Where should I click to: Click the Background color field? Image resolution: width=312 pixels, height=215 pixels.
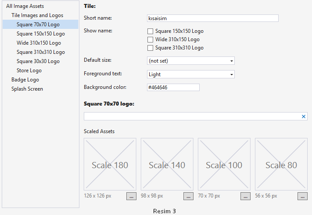pyautogui.click(x=173, y=87)
